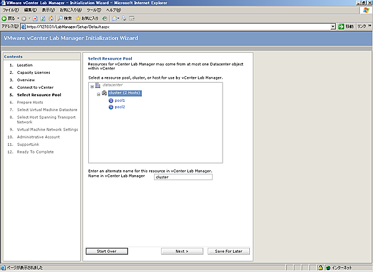373x272 pixels.
Task: Select the datacenter label in tree
Action: (x=113, y=85)
